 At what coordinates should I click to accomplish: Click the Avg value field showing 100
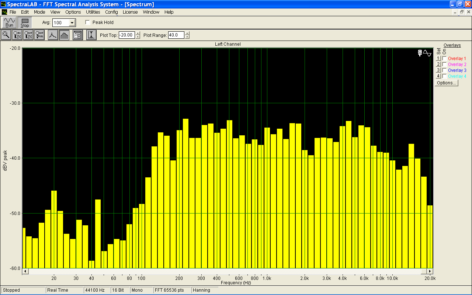point(61,23)
